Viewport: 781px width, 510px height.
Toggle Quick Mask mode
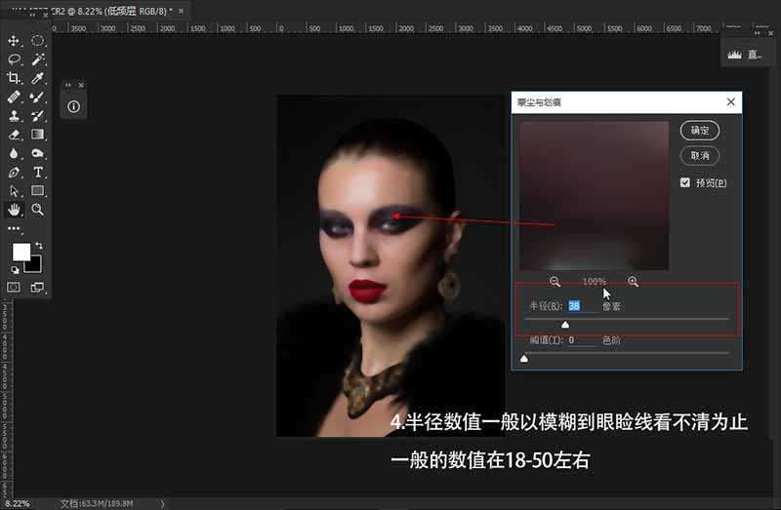pos(14,288)
